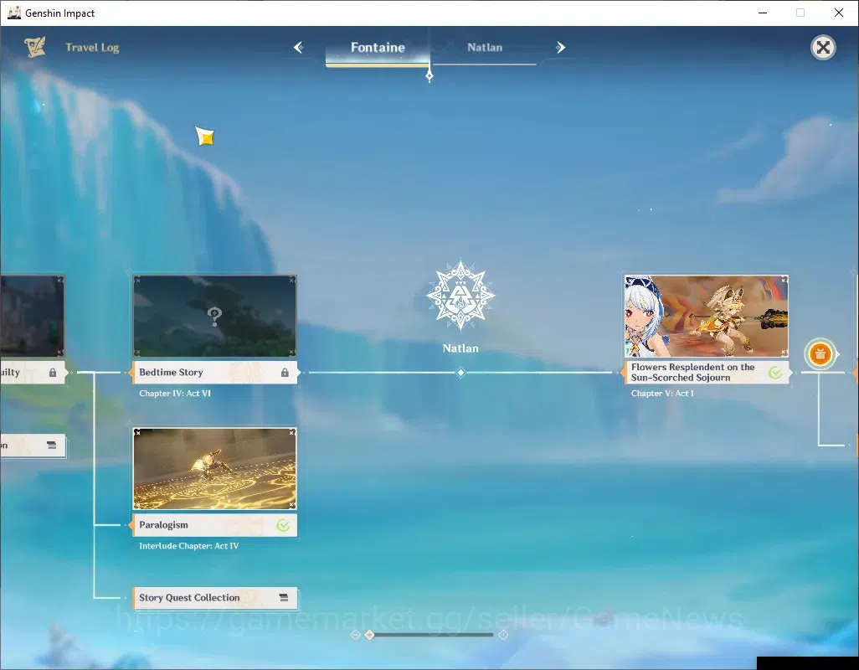
Task: Click the 'Interlude Chapter: Act IV' label
Action: click(189, 546)
